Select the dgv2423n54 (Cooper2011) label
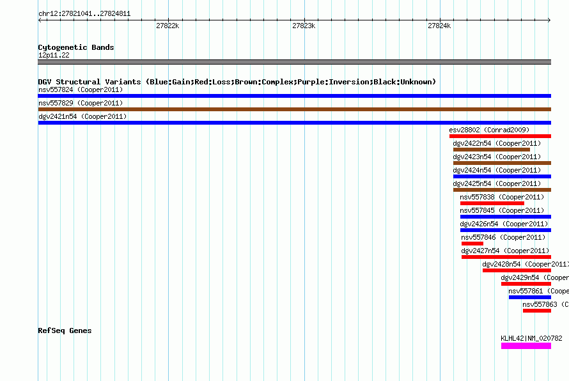This screenshot has width=569, height=381. point(497,157)
